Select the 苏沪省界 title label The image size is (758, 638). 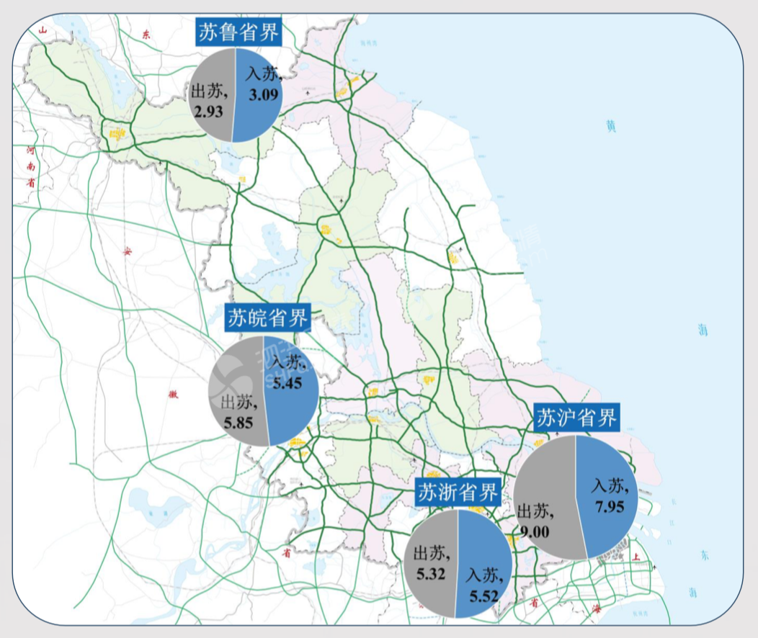(x=576, y=418)
